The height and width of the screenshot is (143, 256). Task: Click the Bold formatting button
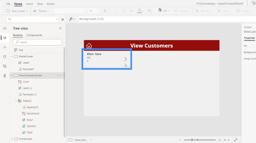(105, 11)
